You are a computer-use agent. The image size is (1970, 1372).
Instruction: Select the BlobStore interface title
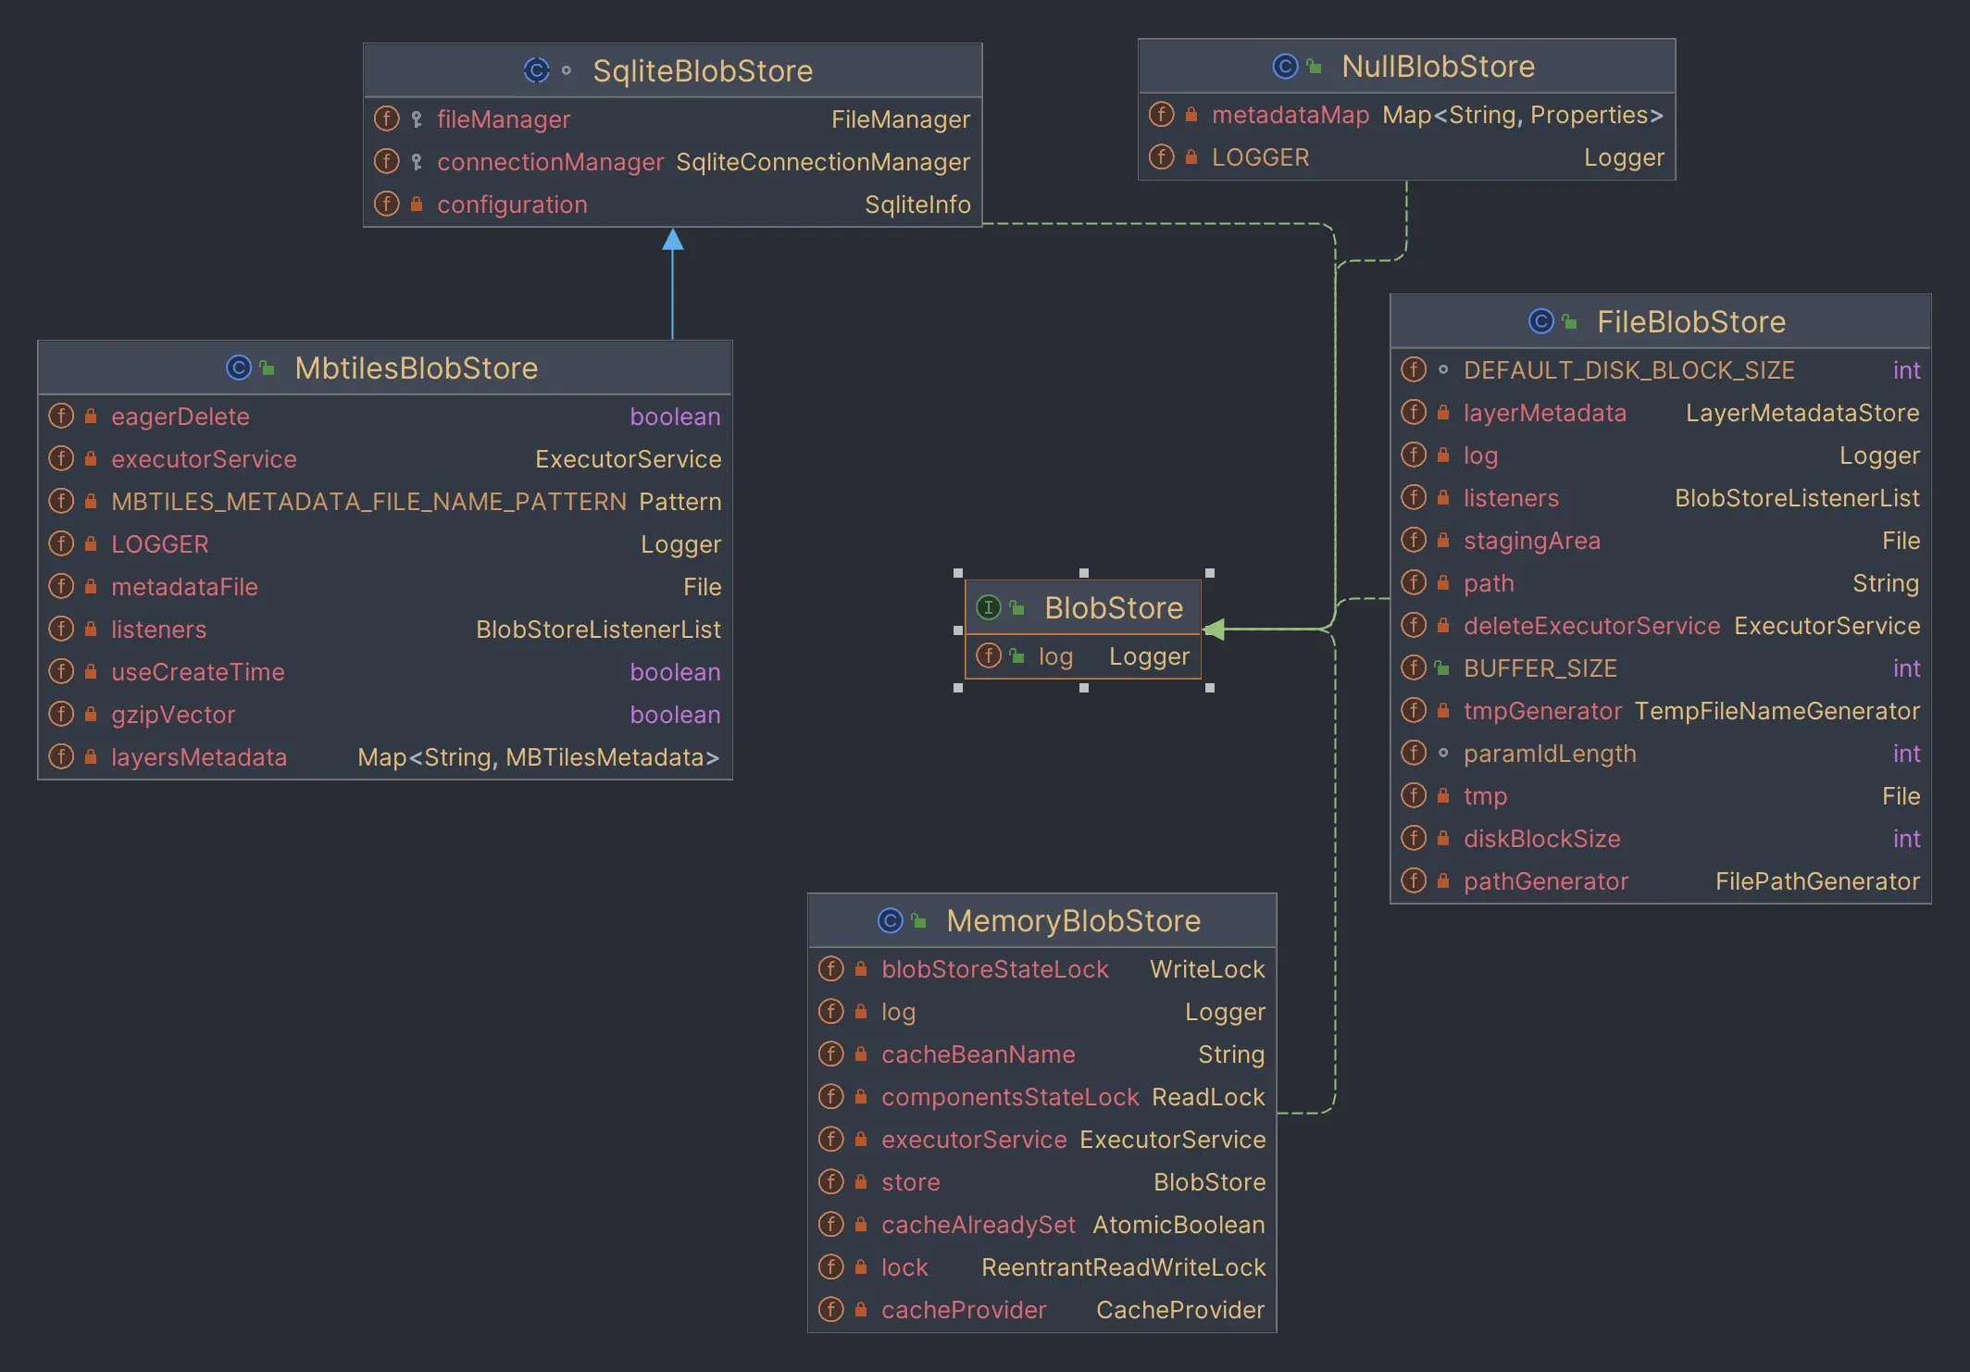(x=1114, y=607)
